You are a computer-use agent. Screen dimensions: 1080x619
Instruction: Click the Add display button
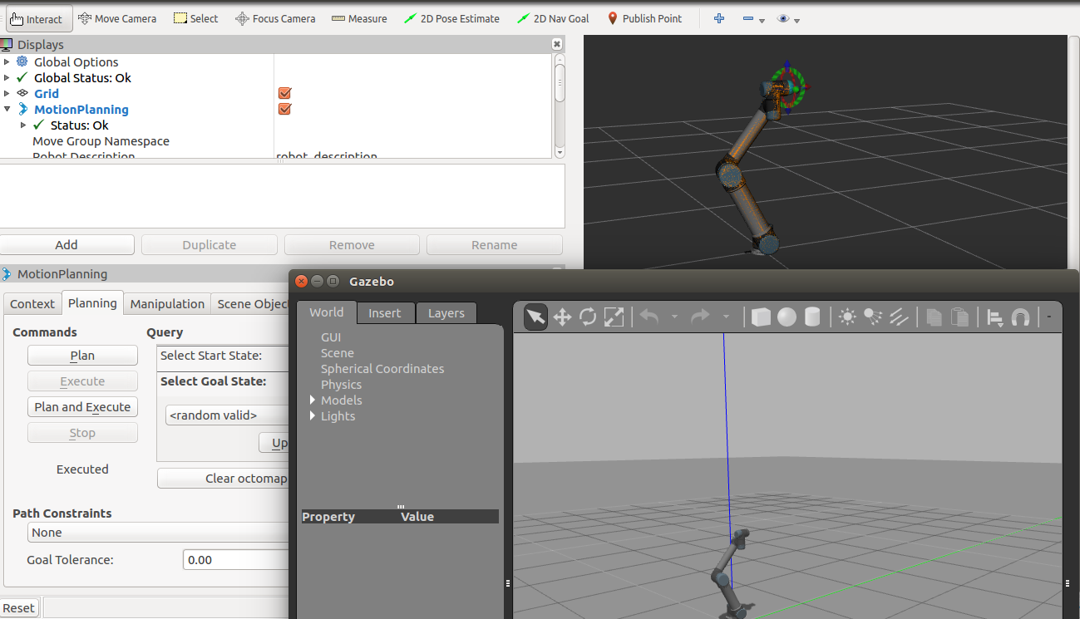tap(67, 245)
